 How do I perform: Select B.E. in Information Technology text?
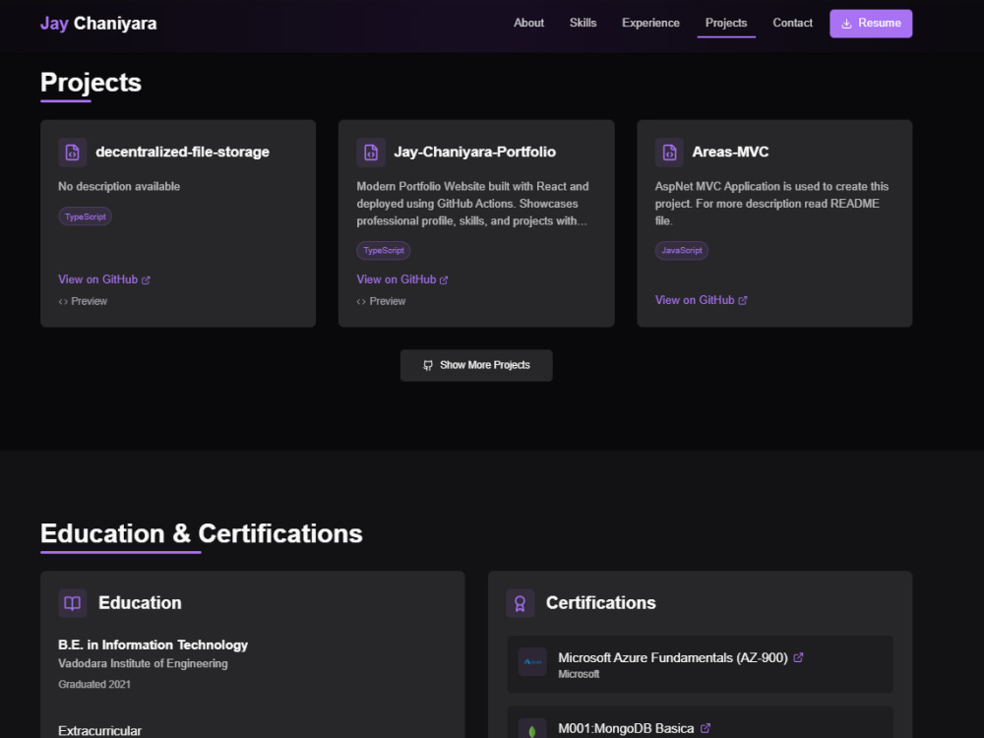click(153, 645)
